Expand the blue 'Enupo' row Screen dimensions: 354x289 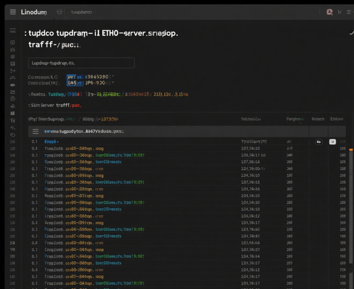pyautogui.click(x=52, y=142)
